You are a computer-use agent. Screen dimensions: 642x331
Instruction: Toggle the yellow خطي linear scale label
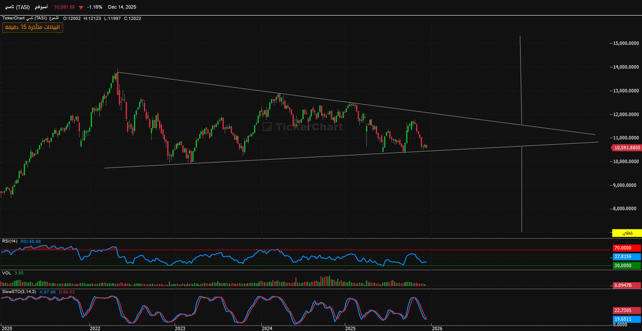[x=626, y=233]
